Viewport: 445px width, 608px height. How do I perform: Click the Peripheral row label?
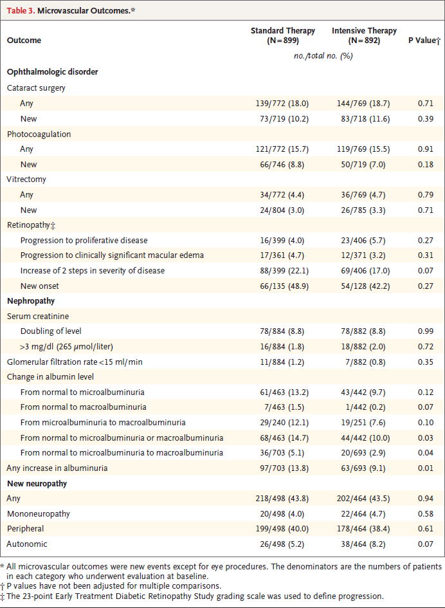click(x=26, y=529)
